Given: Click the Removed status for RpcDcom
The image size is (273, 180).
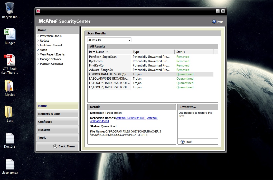Looking at the screenshot, I should (x=183, y=61).
